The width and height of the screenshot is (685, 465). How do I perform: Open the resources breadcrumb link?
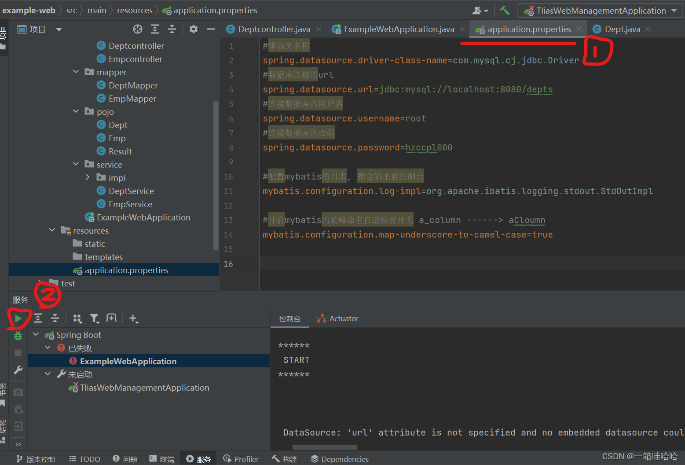tap(135, 10)
